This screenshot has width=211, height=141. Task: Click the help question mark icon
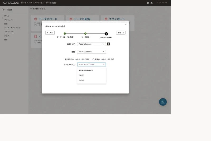(148, 3)
